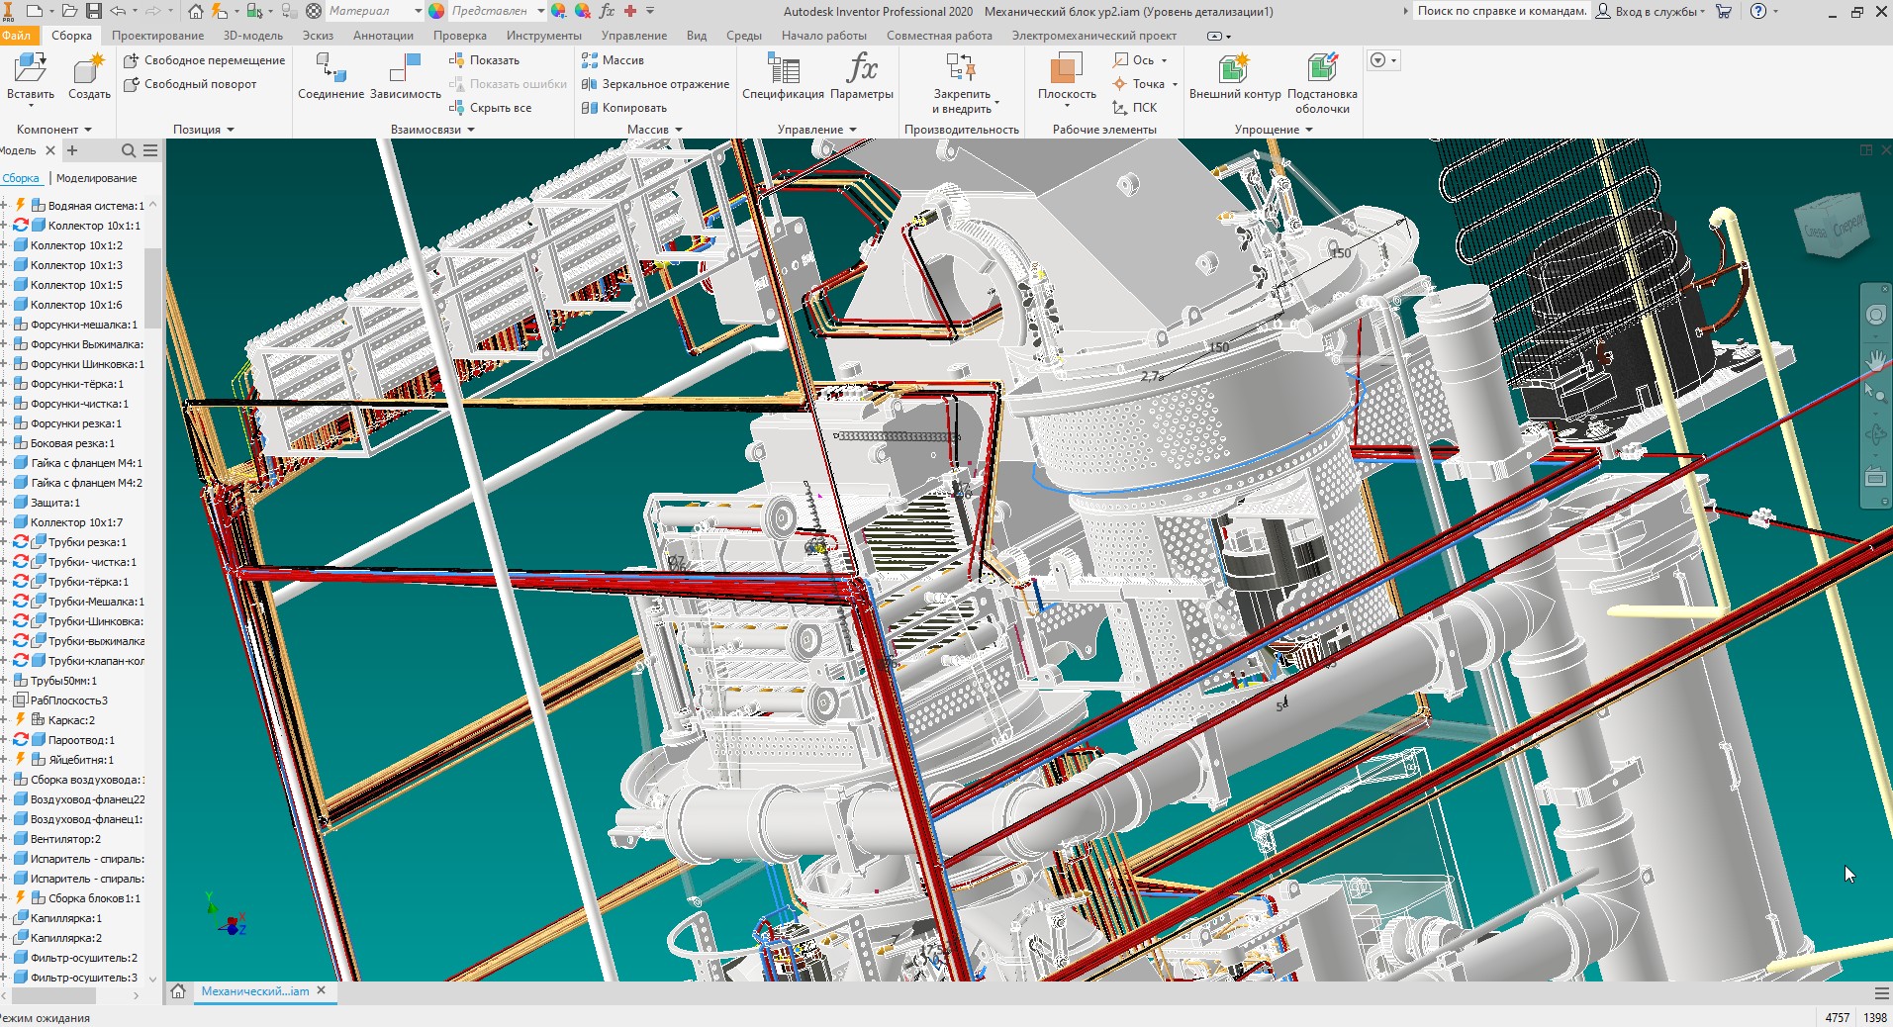Open the Файл menu
Viewport: 1893px width, 1027px height.
coord(16,36)
